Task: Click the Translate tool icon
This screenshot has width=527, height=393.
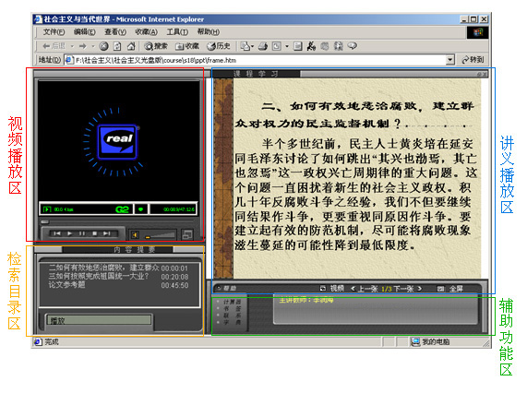Action: 311,46
